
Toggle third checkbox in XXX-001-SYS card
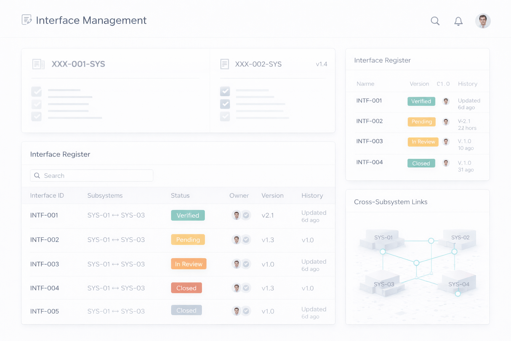coord(36,117)
